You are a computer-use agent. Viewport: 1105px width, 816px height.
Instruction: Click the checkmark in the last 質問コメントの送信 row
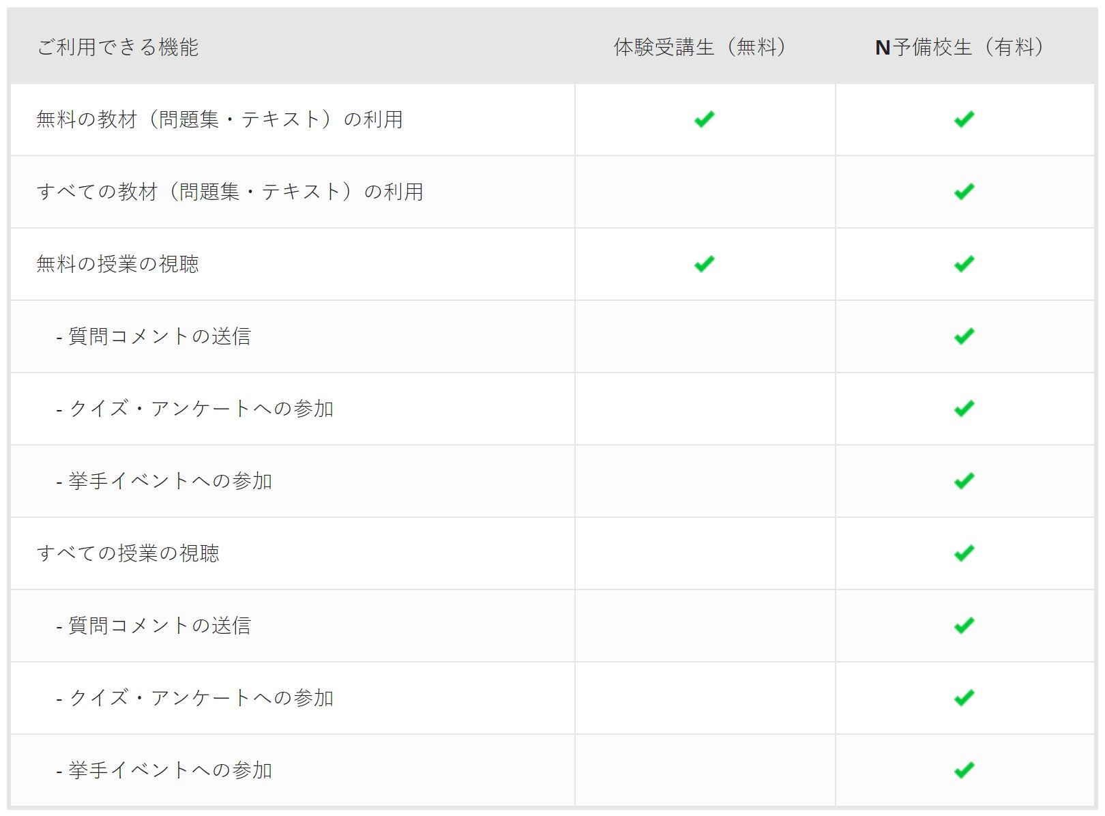click(964, 626)
